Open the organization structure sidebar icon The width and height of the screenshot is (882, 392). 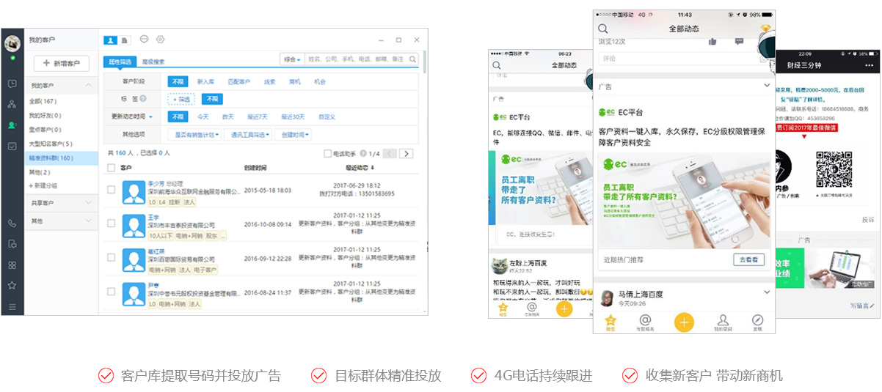(x=12, y=104)
